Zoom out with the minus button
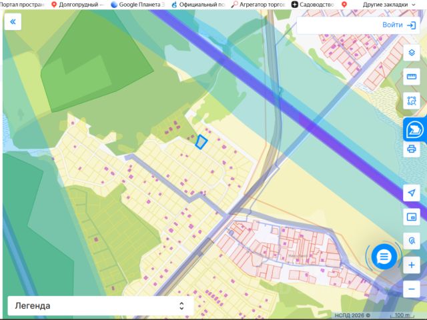Screen dimensions: 427x320 click(412, 289)
